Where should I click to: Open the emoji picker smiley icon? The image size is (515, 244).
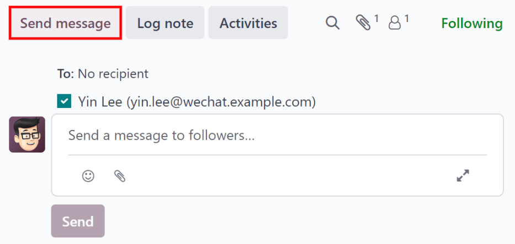tap(88, 176)
